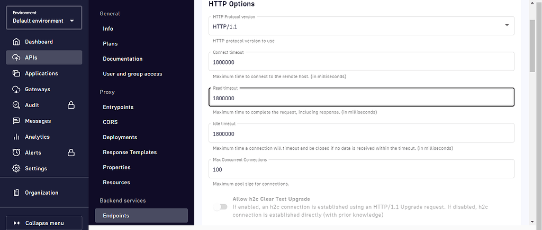Click the Gateways icon
The width and height of the screenshot is (542, 230).
point(16,89)
